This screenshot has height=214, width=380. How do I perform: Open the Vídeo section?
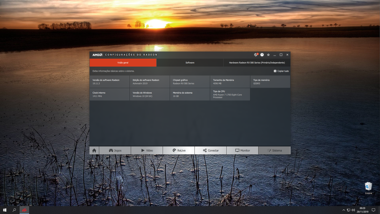click(147, 150)
